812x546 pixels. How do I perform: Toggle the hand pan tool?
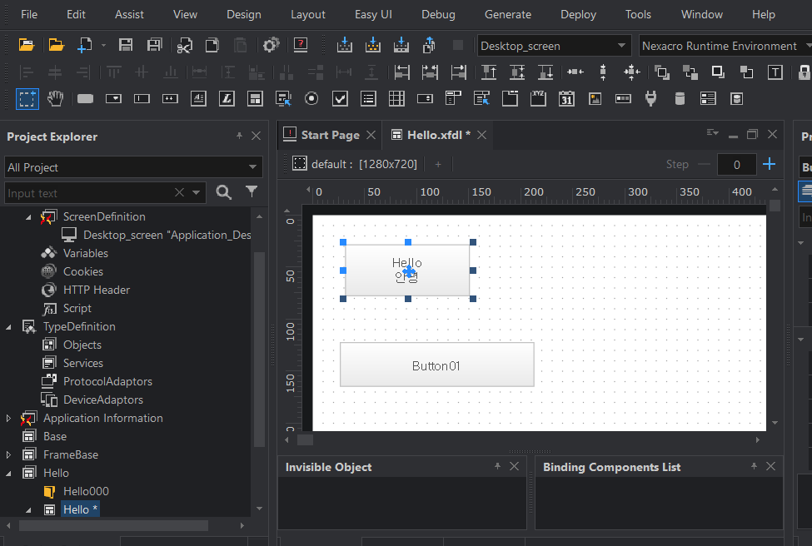pyautogui.click(x=56, y=98)
